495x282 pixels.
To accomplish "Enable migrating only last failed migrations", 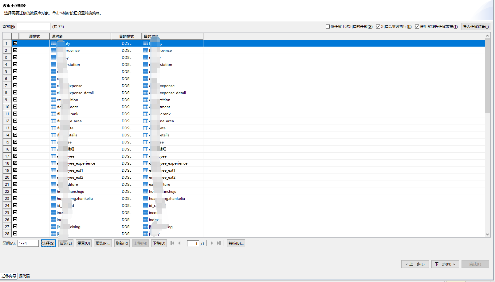I will (x=328, y=27).
